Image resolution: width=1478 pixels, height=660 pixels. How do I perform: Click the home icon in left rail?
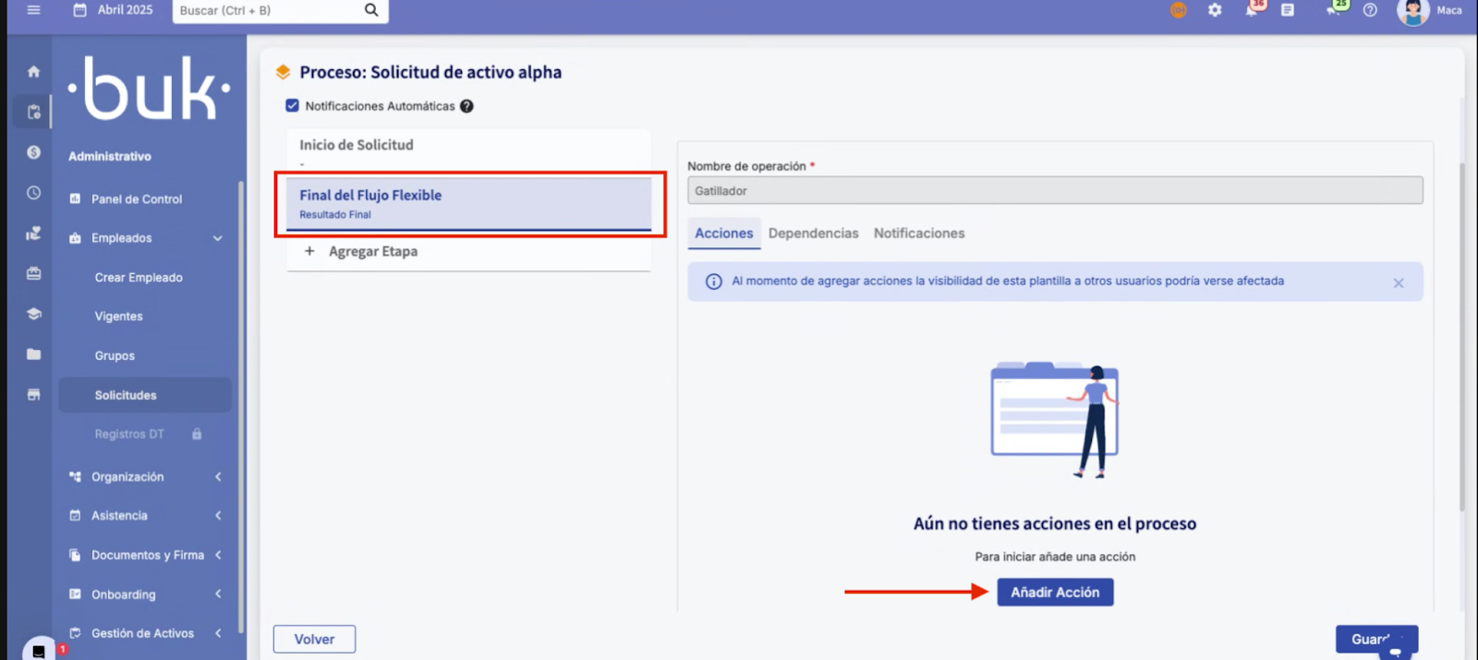click(x=34, y=72)
